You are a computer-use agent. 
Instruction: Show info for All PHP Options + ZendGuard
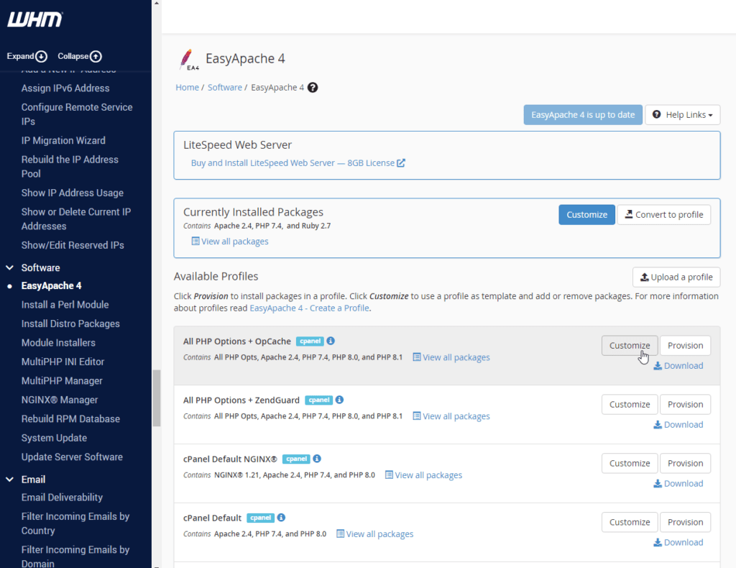pos(339,400)
